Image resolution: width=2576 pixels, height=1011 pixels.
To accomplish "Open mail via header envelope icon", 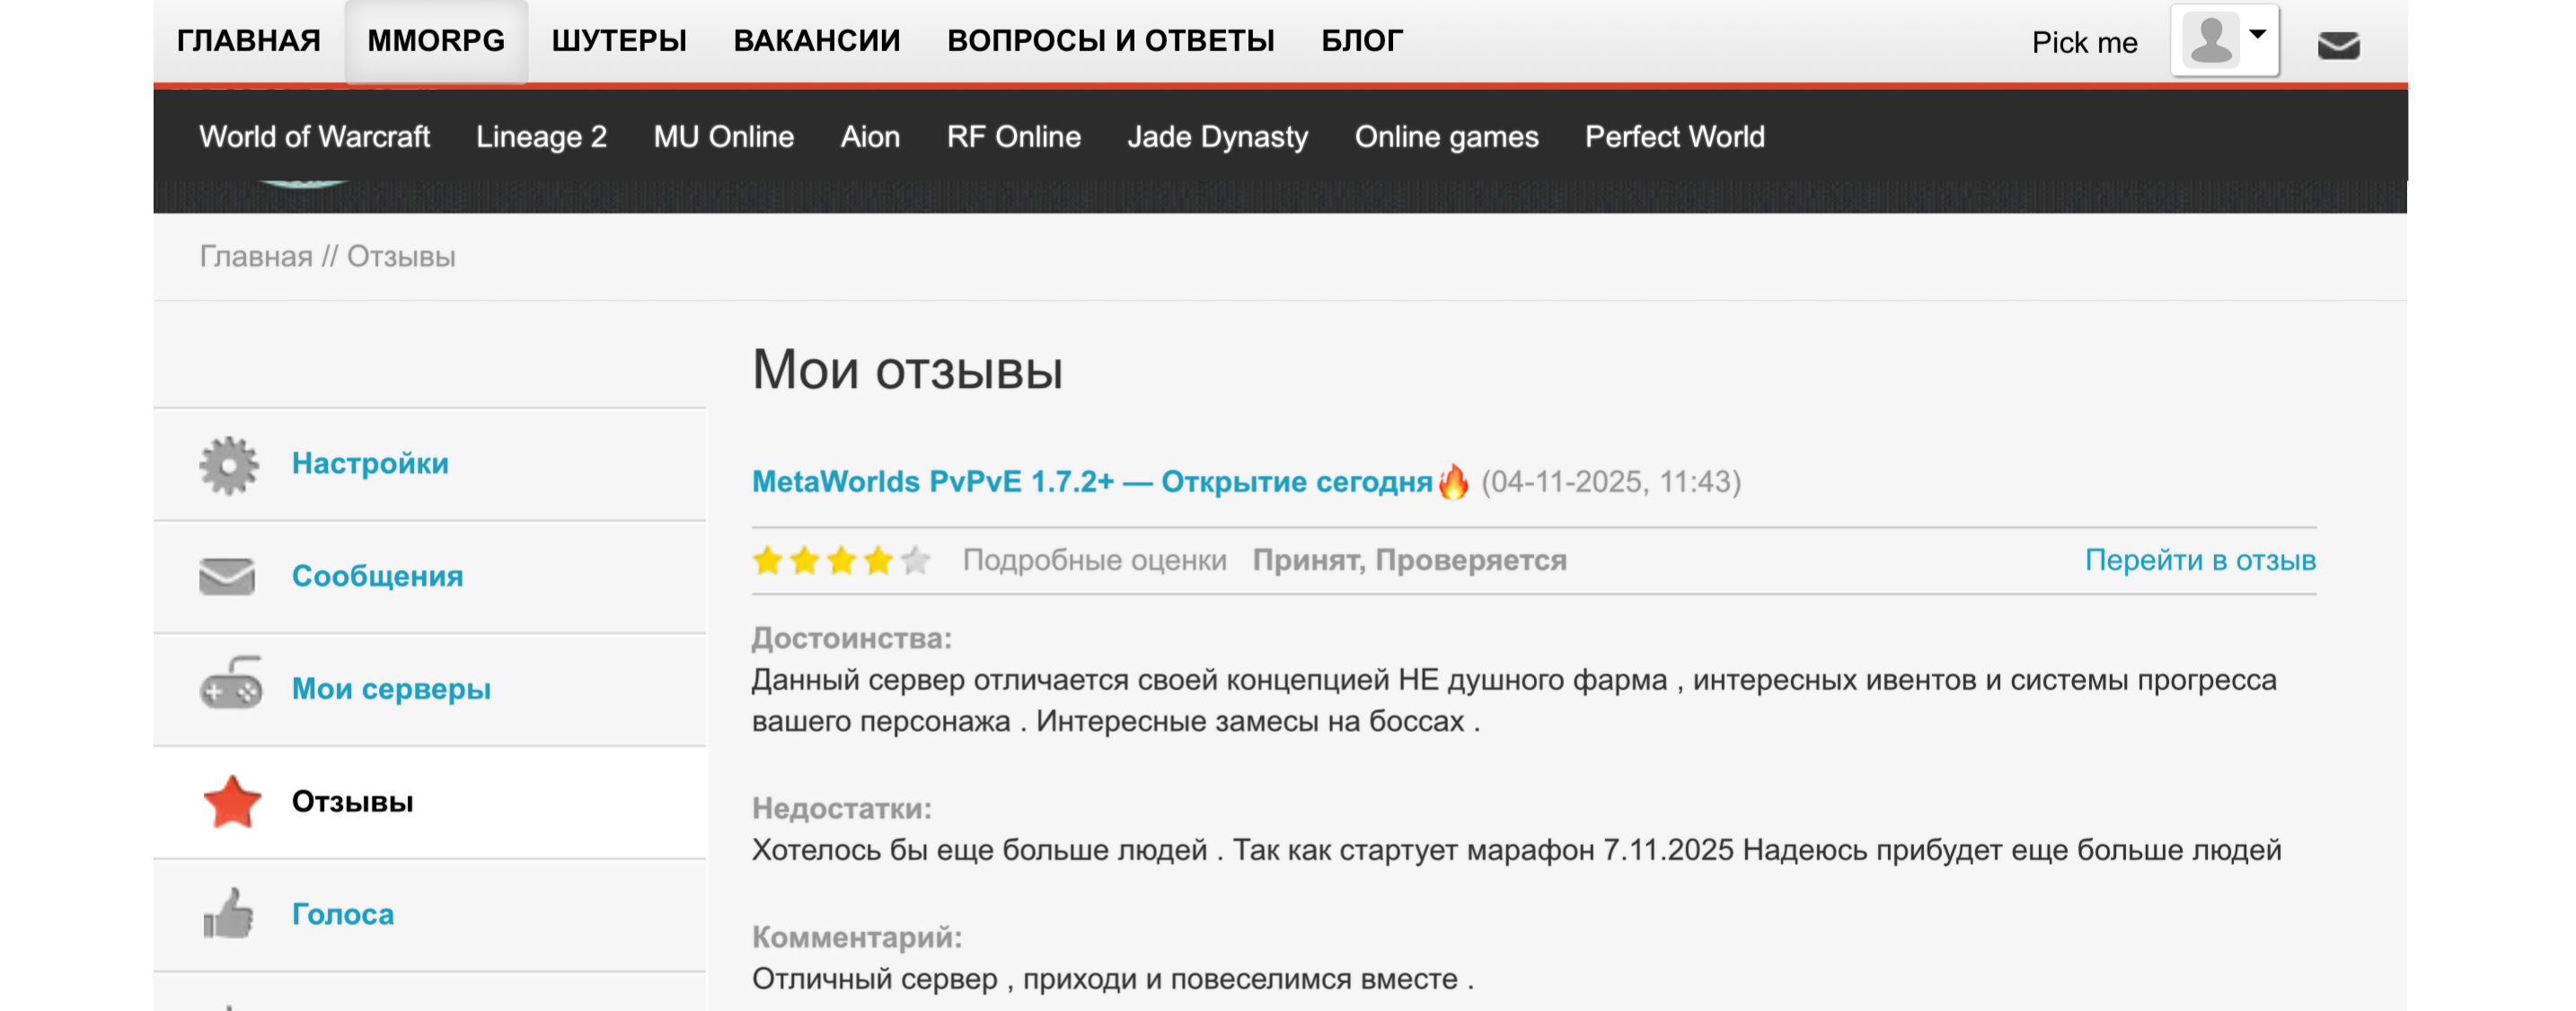I will pos(2338,45).
